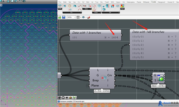Screen dimensions: 179x107
Task: Expand the Point panel plus button
Action: pos(101,12)
